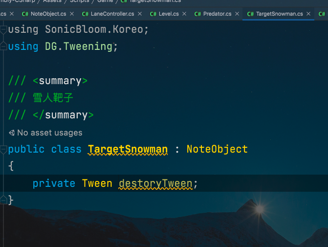The height and width of the screenshot is (247, 328).
Task: Click the 雪人靶子 comment text
Action: 53,98
